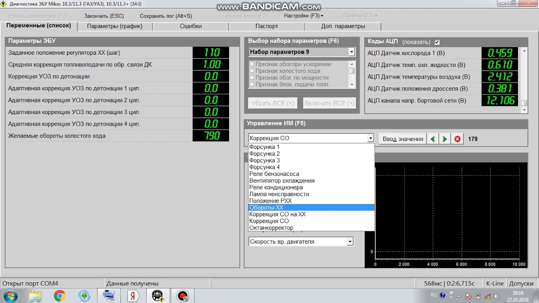Click the Включить ВСЕ (>) button
Viewport: 539px width, 303px height.
(330, 103)
